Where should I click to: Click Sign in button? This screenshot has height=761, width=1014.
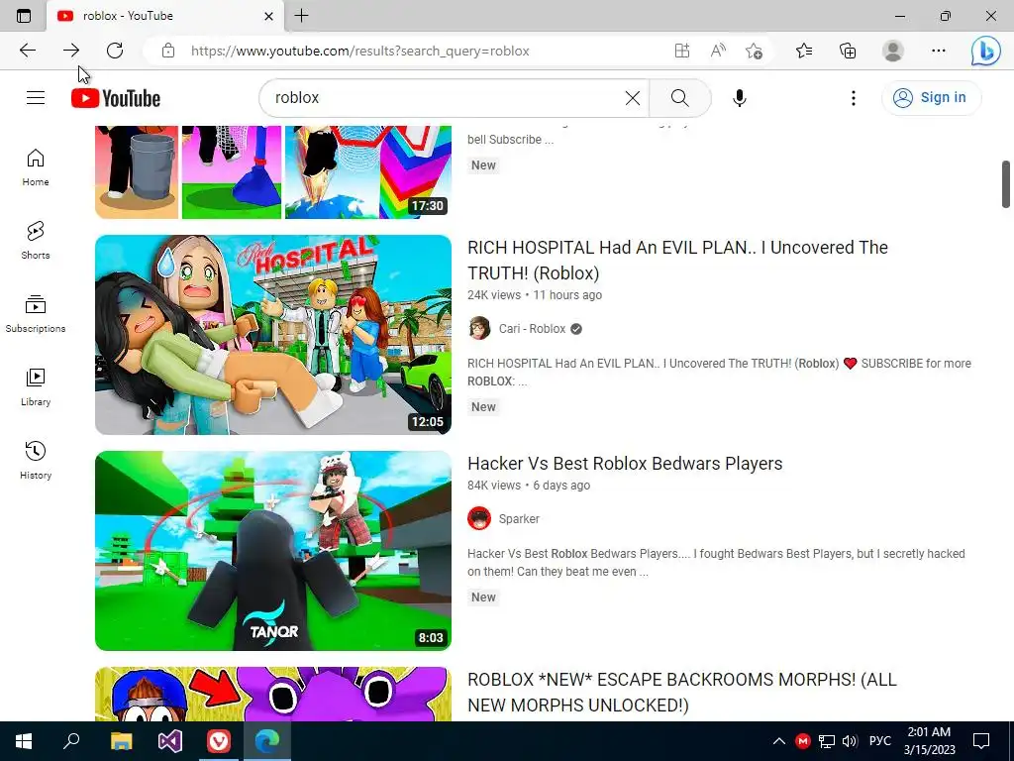pos(931,98)
